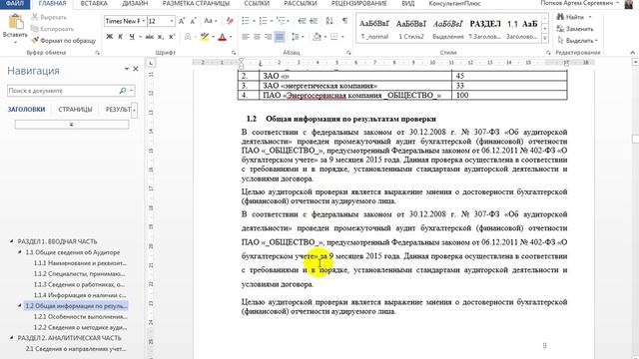Increase font size with the large A button

[x=182, y=21]
